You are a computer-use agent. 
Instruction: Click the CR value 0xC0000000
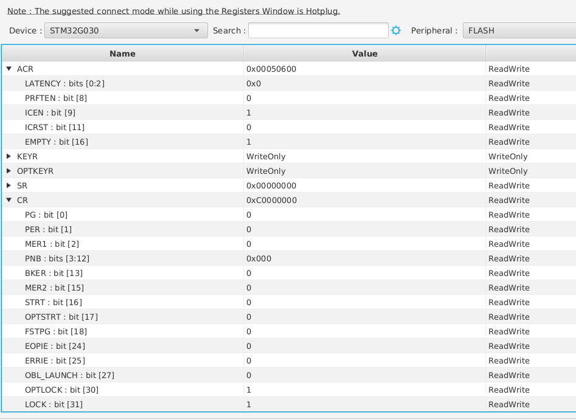click(x=271, y=200)
